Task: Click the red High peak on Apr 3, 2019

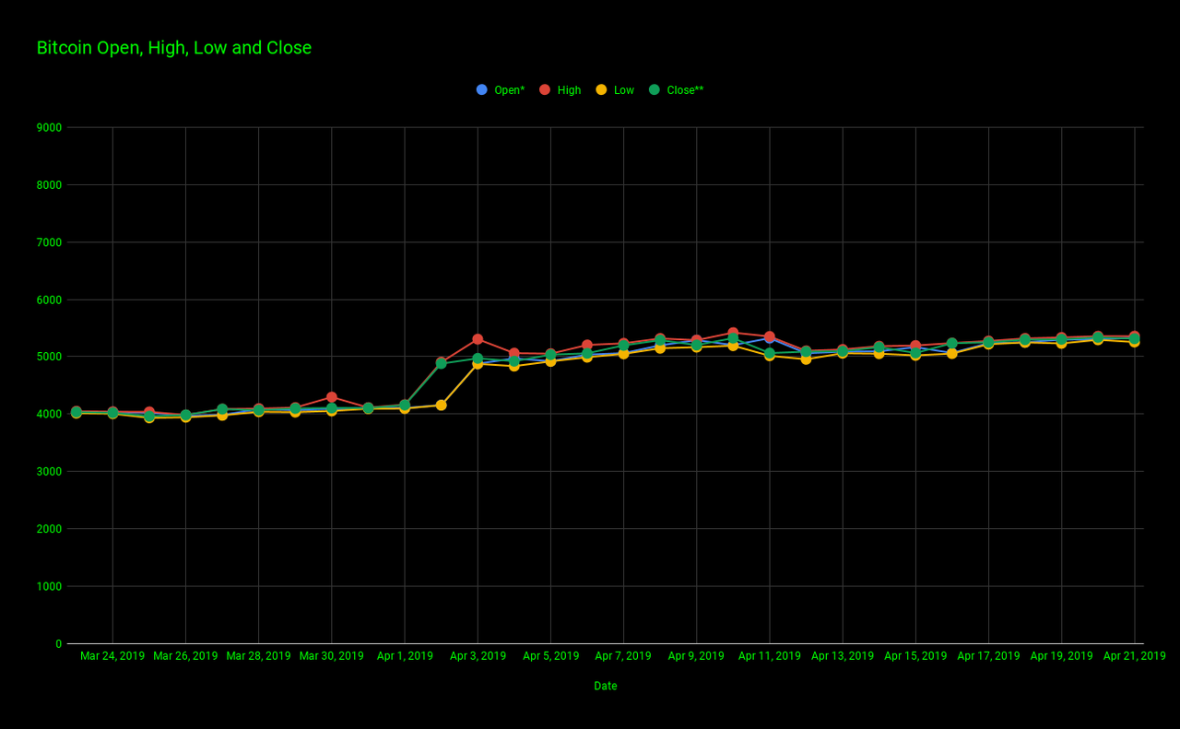Action: [478, 339]
